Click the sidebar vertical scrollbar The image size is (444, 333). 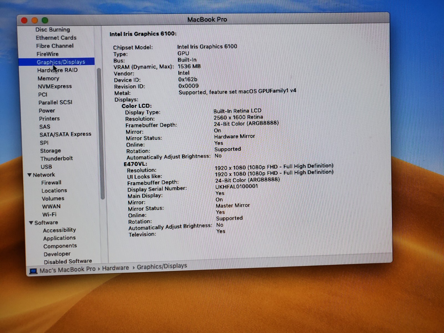click(x=100, y=134)
